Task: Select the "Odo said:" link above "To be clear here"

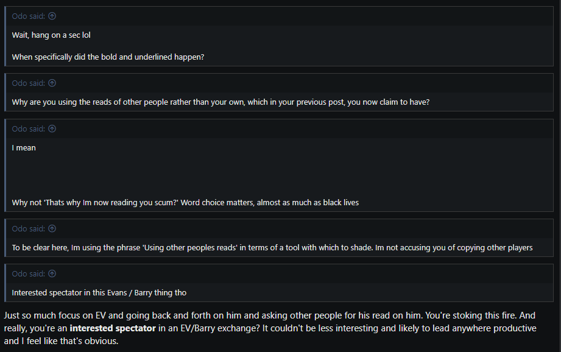Action: point(28,229)
